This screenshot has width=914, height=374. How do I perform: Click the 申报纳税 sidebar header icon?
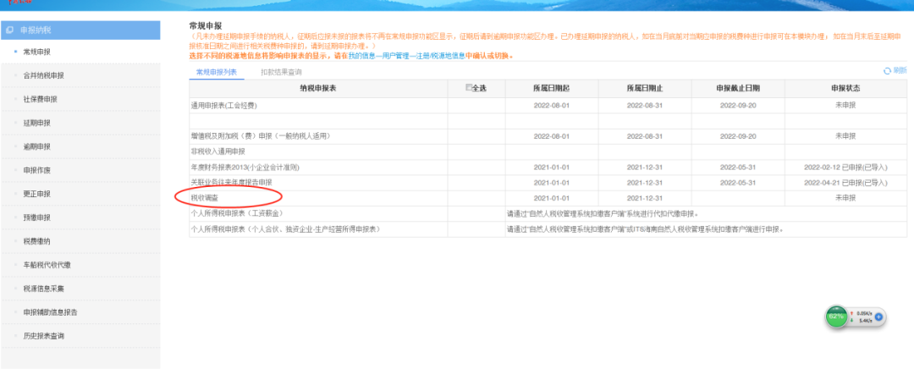[x=8, y=30]
